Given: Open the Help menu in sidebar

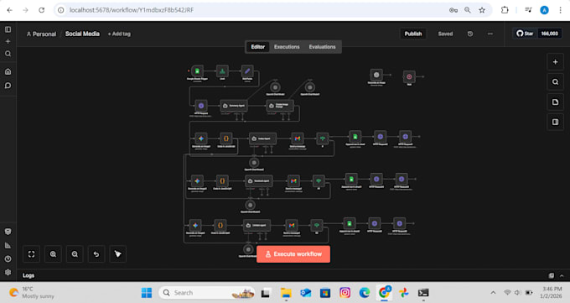Looking at the screenshot, I should 8,259.
